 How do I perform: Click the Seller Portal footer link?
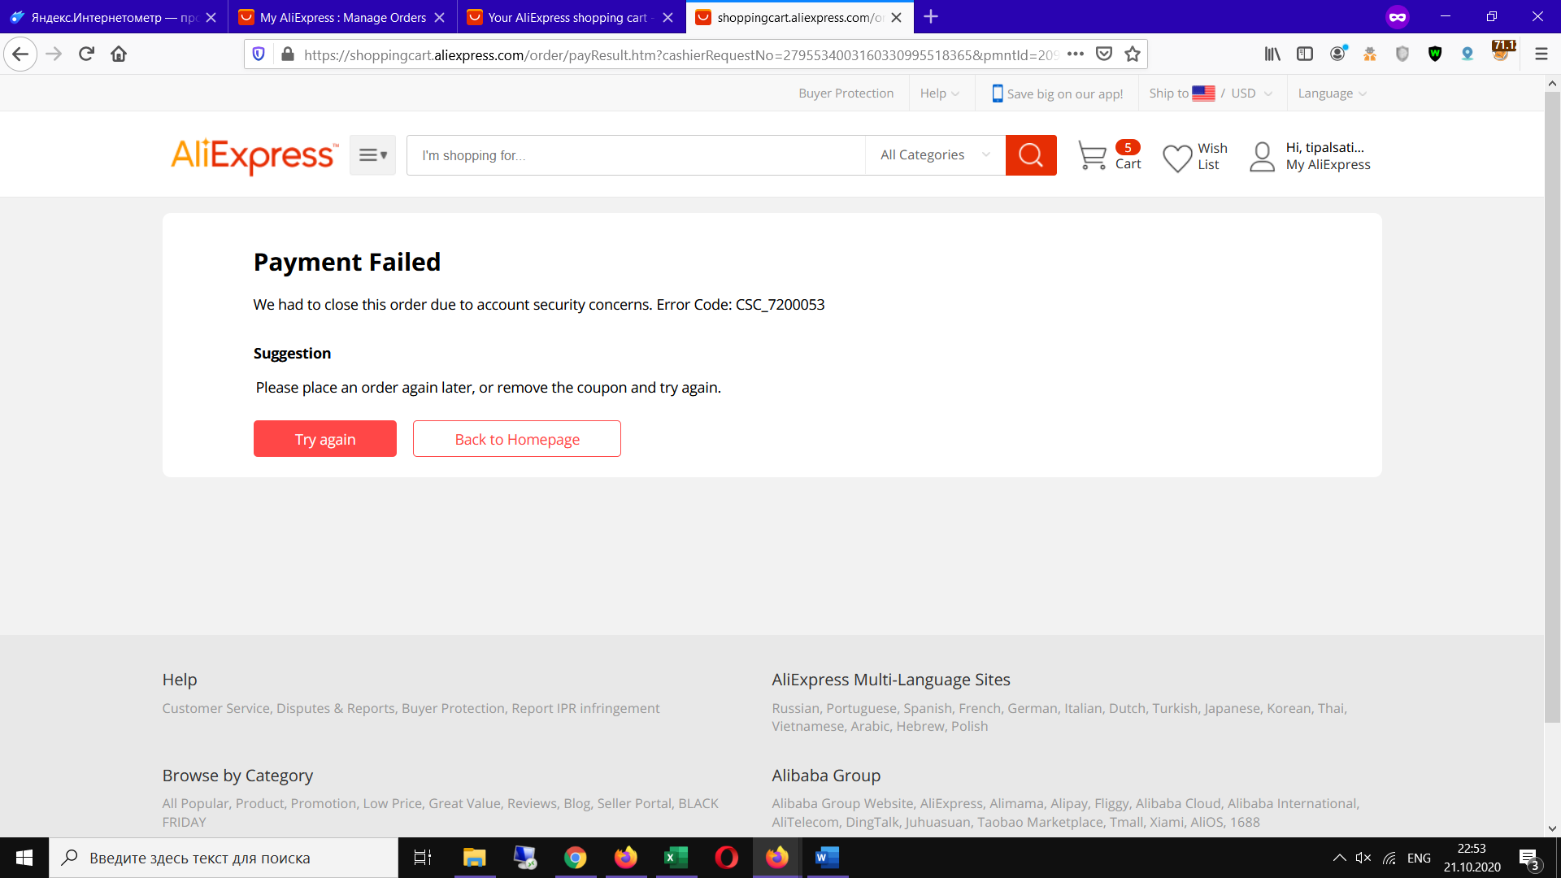634,803
